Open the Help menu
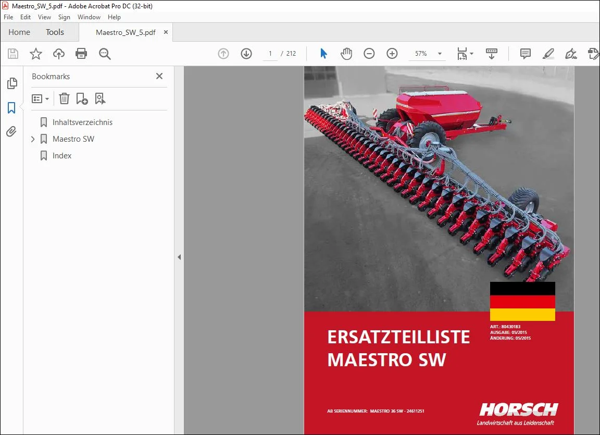Image resolution: width=600 pixels, height=435 pixels. pos(114,17)
